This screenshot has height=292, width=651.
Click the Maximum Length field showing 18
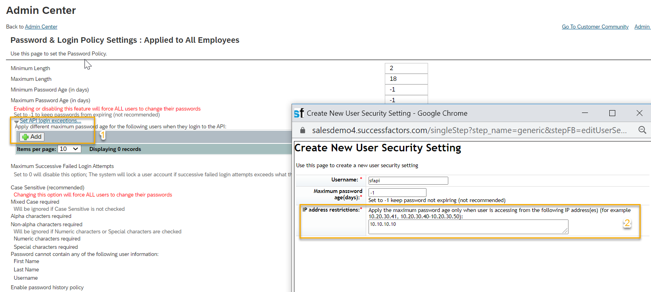[406, 79]
